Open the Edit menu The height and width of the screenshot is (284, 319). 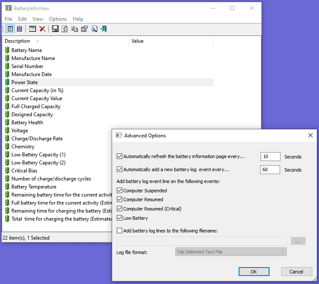22,19
